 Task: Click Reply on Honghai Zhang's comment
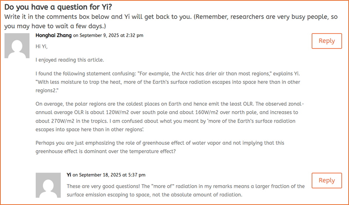point(326,41)
